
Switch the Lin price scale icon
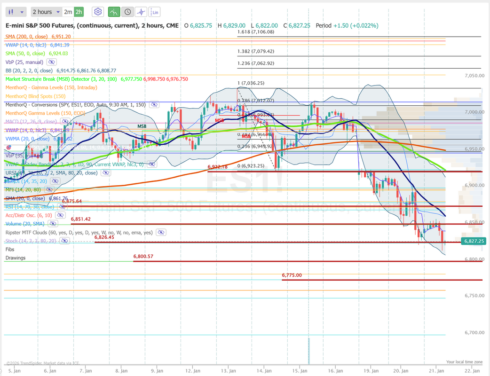click(155, 12)
